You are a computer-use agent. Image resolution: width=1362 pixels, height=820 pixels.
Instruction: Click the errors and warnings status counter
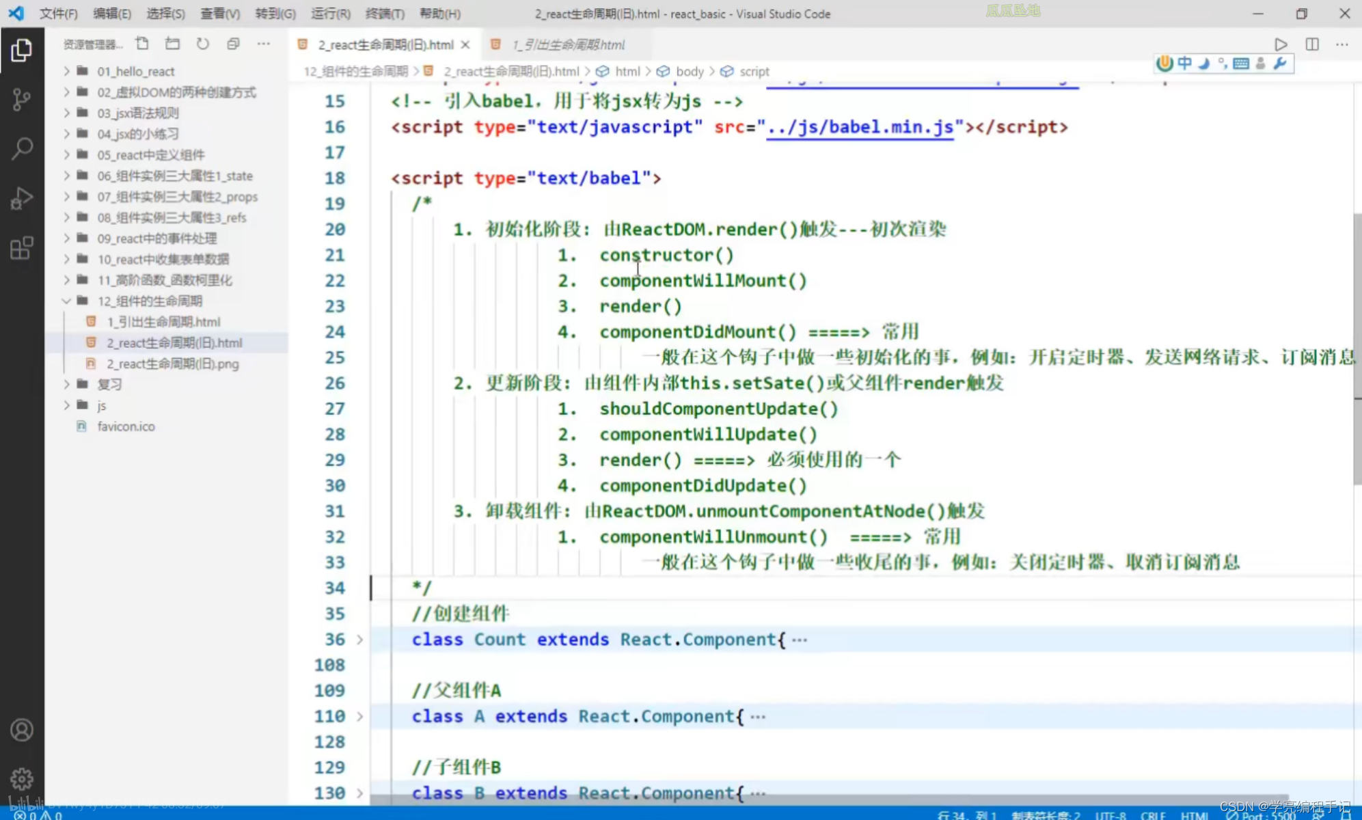pos(38,815)
